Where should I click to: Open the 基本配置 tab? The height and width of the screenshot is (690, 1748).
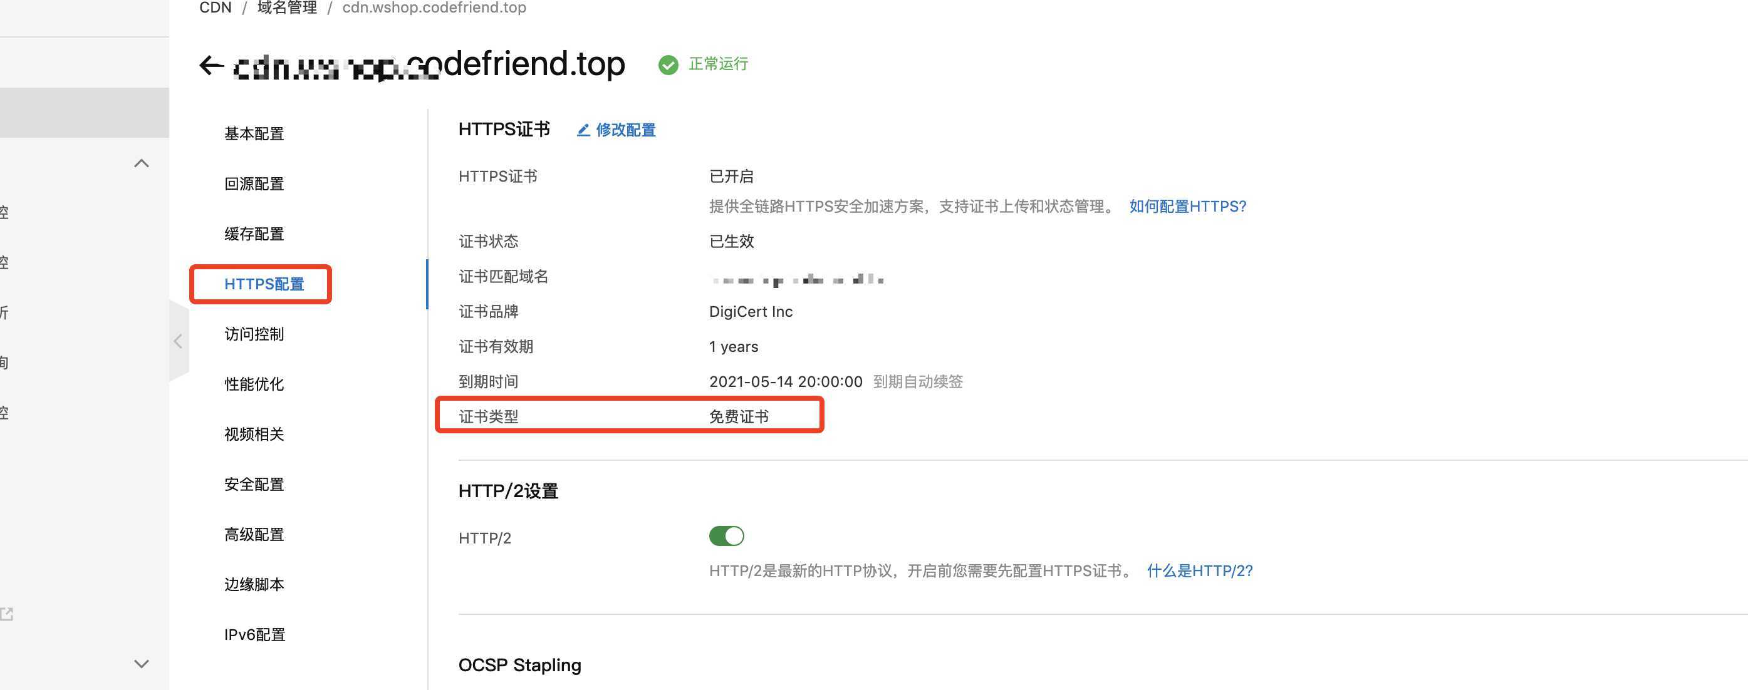pyautogui.click(x=254, y=133)
